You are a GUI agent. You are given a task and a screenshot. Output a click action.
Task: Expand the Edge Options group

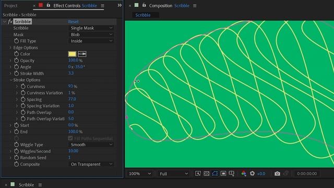[10, 48]
